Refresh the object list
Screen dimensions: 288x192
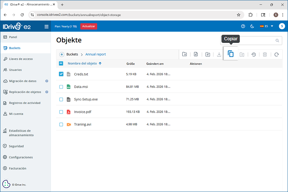pyautogui.click(x=276, y=54)
